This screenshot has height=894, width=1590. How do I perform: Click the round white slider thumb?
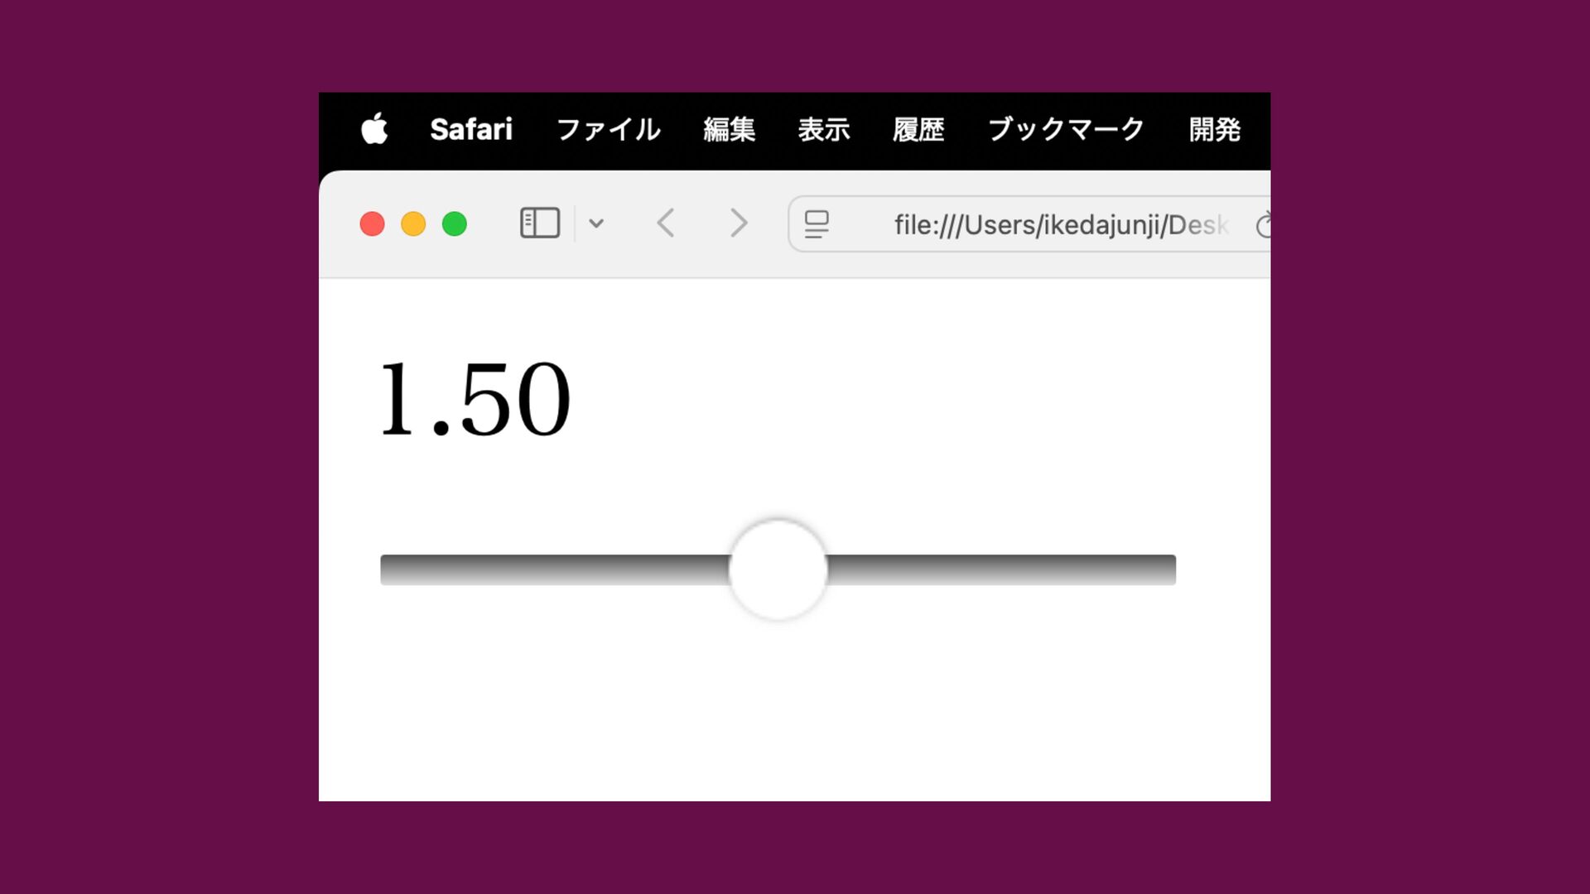tap(778, 570)
